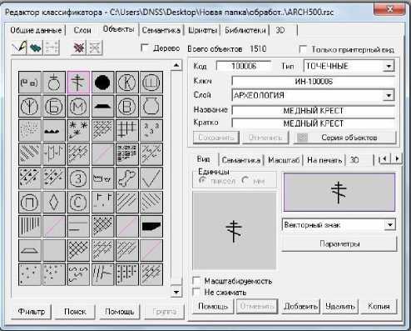
Task: Choose the circled K symbol
Action: [126, 83]
